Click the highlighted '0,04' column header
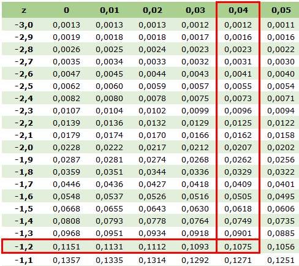This screenshot has height=266, width=299. coord(238,10)
